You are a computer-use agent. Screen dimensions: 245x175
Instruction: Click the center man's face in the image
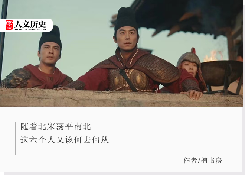pos(127,38)
